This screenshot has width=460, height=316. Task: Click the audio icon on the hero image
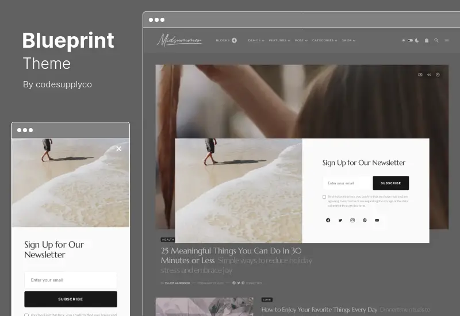point(429,75)
